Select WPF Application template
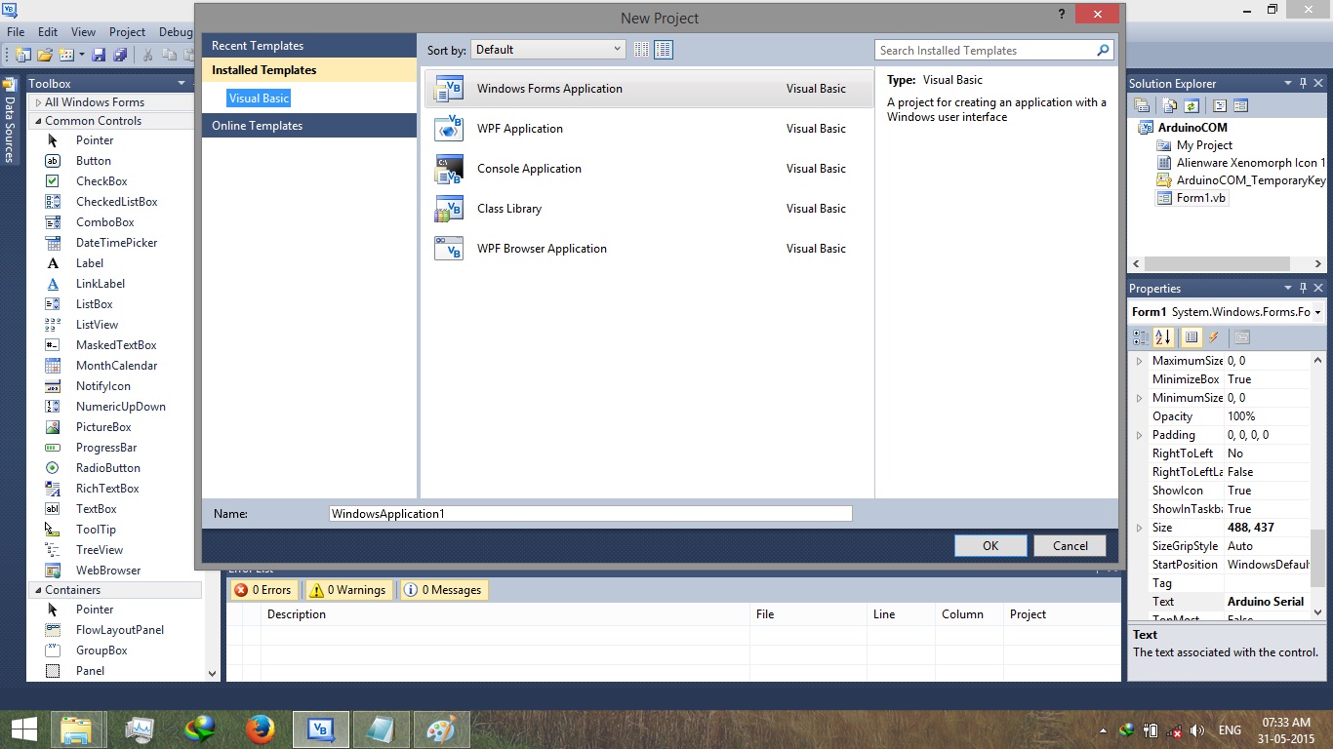The image size is (1333, 749). click(x=649, y=129)
